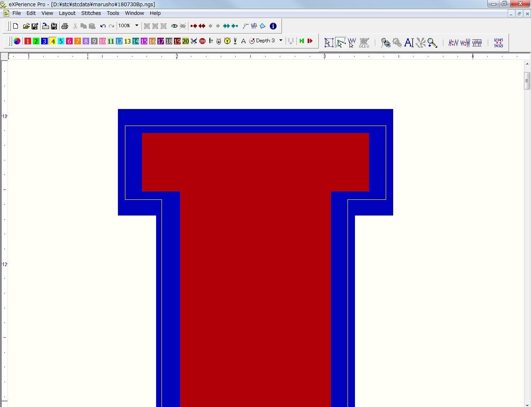This screenshot has width=531, height=407.
Task: Open the Window menu
Action: pyautogui.click(x=135, y=13)
